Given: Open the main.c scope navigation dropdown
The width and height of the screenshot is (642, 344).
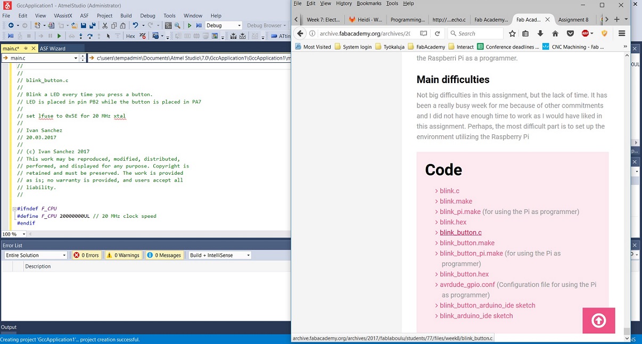Looking at the screenshot, I should point(76,58).
